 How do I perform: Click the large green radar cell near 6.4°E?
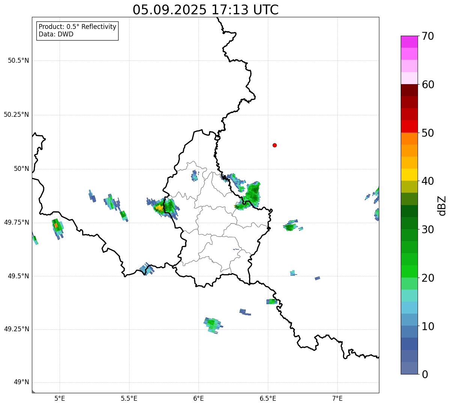[252, 193]
